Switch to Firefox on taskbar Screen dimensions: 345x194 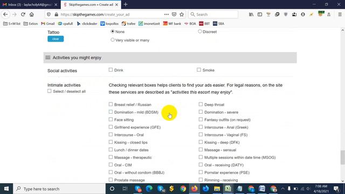[194, 189]
